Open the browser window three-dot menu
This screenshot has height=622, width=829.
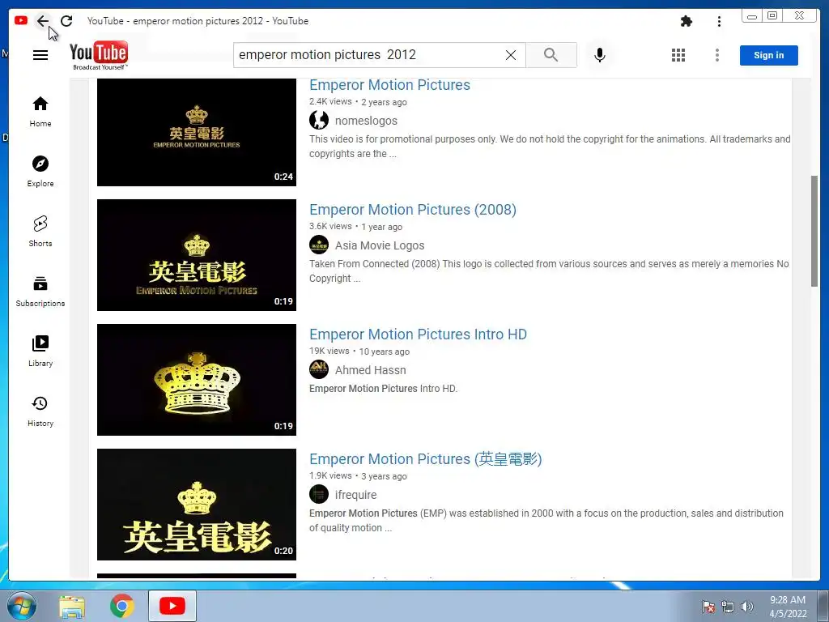click(719, 21)
